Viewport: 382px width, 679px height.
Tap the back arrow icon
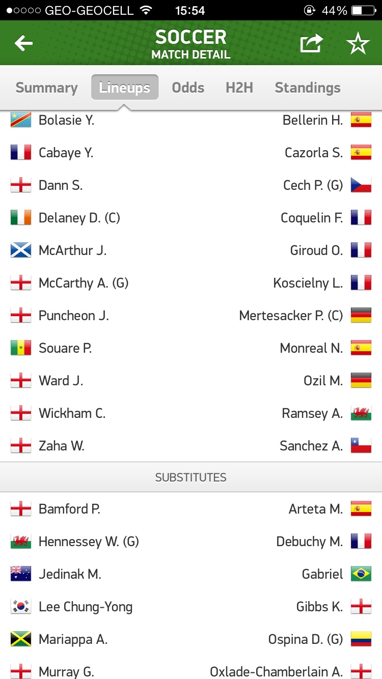[23, 44]
